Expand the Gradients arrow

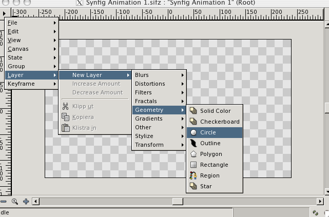183,119
